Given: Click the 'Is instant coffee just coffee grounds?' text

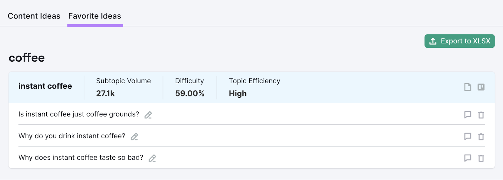Looking at the screenshot, I should [79, 114].
